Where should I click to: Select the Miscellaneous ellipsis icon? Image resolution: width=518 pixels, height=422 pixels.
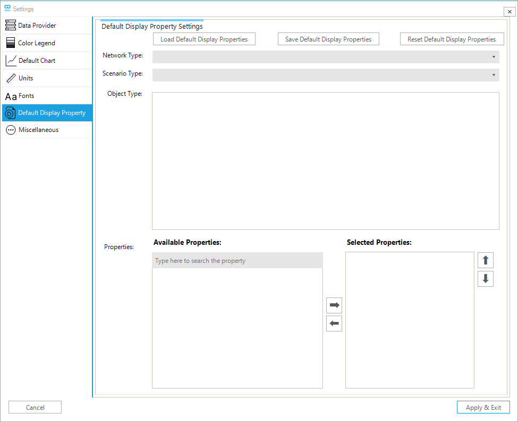[x=10, y=130]
